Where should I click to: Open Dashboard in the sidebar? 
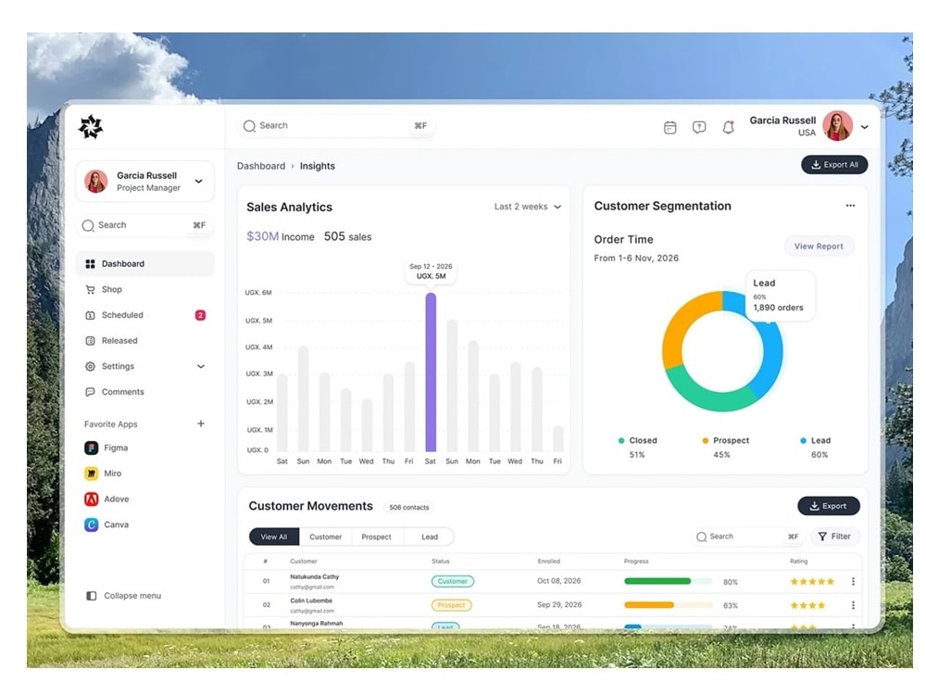[144, 263]
